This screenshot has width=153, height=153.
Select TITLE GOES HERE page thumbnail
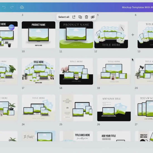click(x=76, y=136)
